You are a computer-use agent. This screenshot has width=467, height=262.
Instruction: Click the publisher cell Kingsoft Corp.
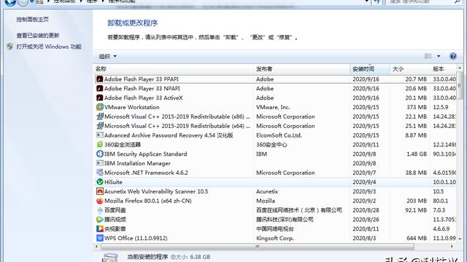pos(275,238)
